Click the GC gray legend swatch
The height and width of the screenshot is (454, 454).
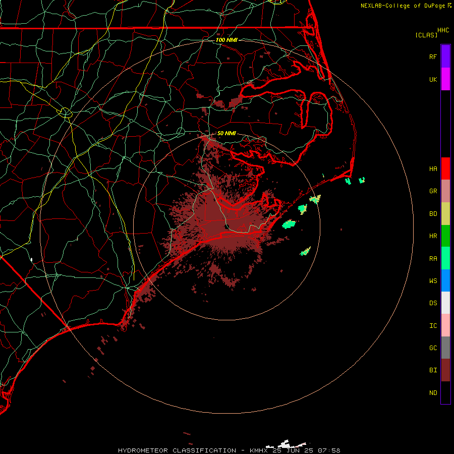point(445,348)
